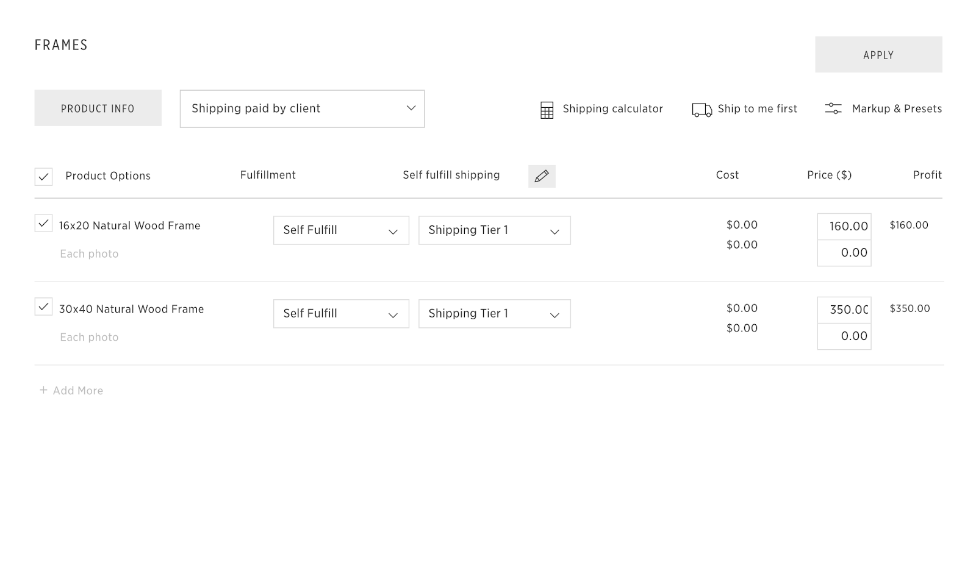This screenshot has width=976, height=574.
Task: Click the pencil edit icon for self fulfill shipping
Action: coord(542,176)
